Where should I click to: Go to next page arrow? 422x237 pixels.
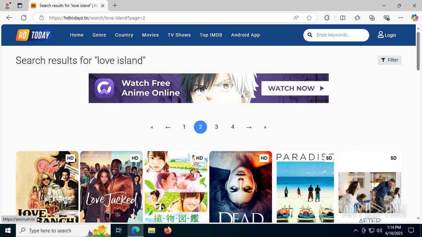pyautogui.click(x=249, y=127)
